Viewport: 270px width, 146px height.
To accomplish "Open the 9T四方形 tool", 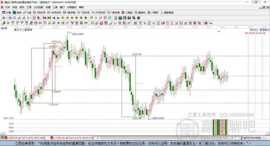I will pos(99,13).
